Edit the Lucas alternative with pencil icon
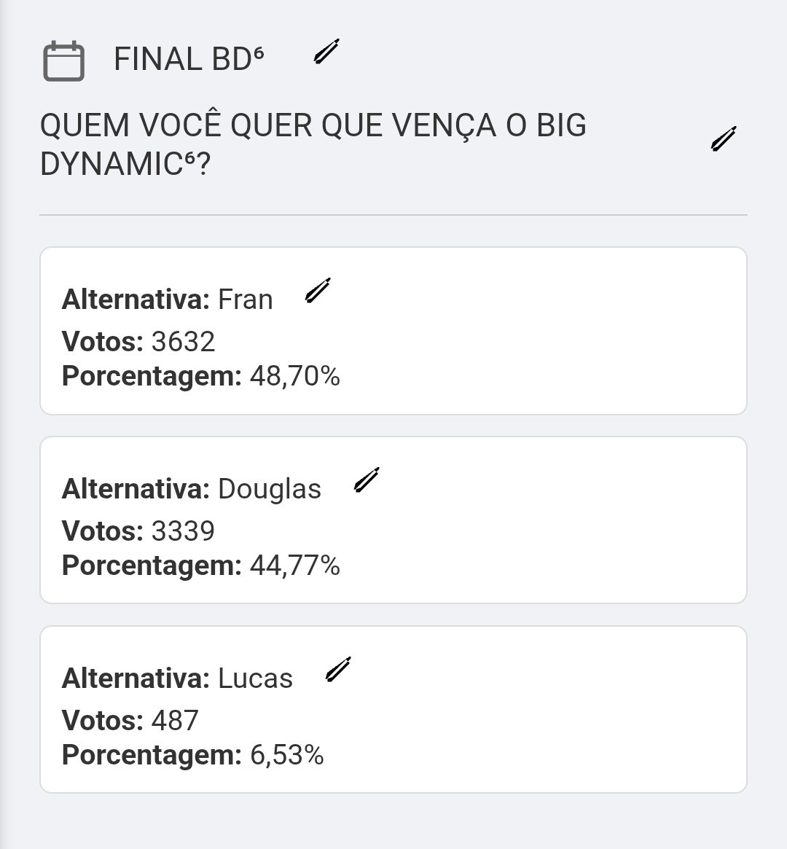This screenshot has height=849, width=787. click(x=337, y=669)
